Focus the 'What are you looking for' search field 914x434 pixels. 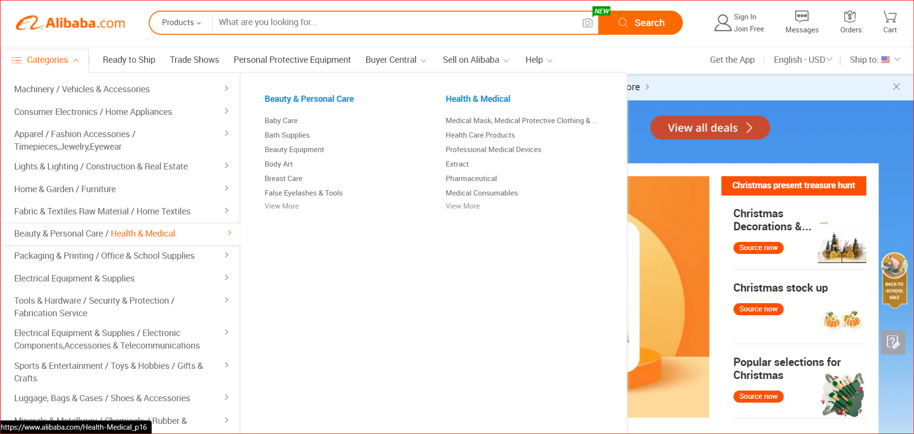coord(396,23)
